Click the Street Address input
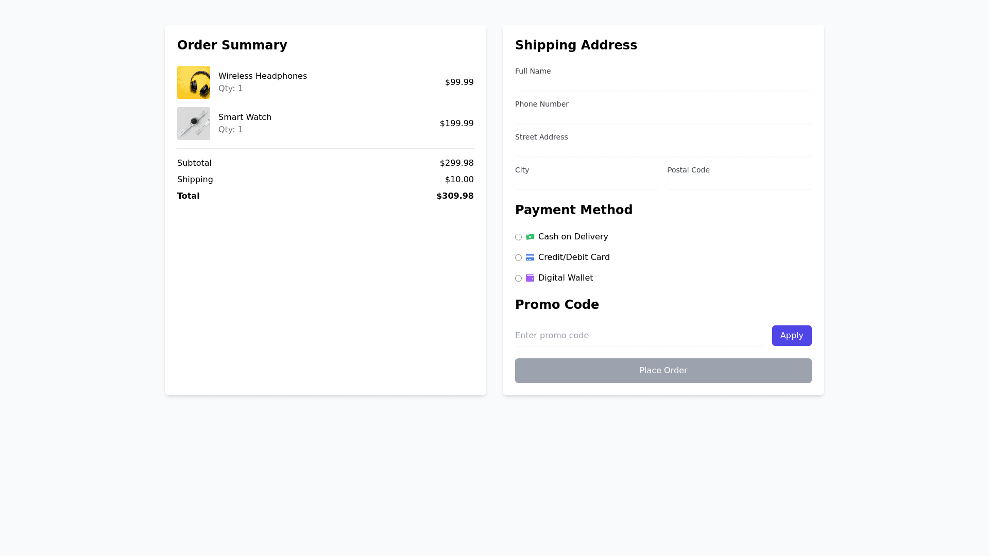989x556 pixels. click(663, 151)
